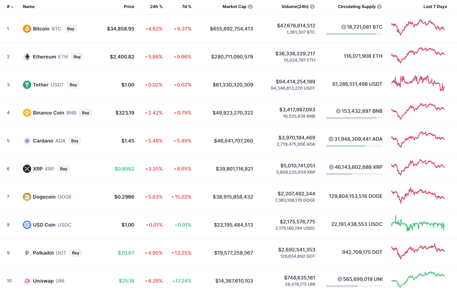Sort table by the # rank column

click(8, 7)
